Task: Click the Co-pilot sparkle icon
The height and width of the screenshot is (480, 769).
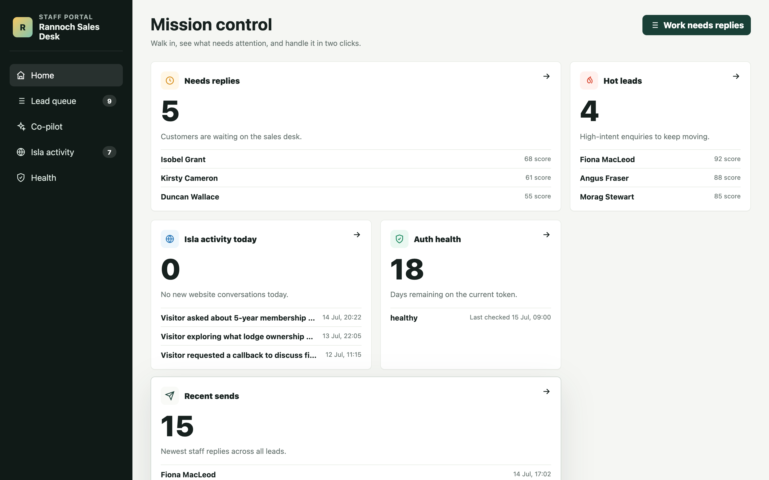Action: pos(21,126)
